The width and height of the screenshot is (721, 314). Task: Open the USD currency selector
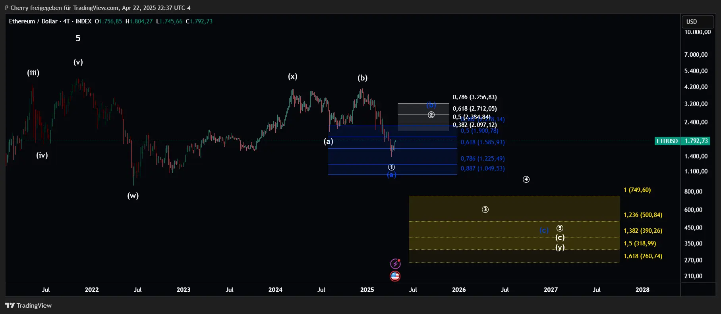pos(698,22)
